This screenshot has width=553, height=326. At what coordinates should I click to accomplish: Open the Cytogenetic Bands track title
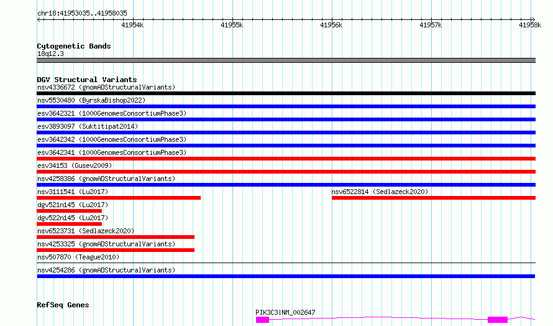(74, 46)
